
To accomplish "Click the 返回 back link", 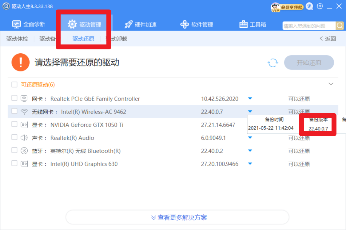I will (x=328, y=39).
